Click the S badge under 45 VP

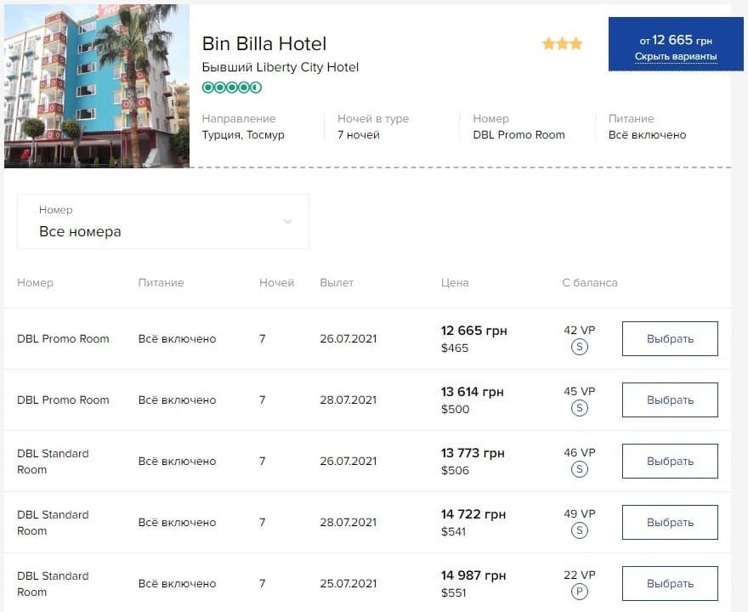coord(579,408)
